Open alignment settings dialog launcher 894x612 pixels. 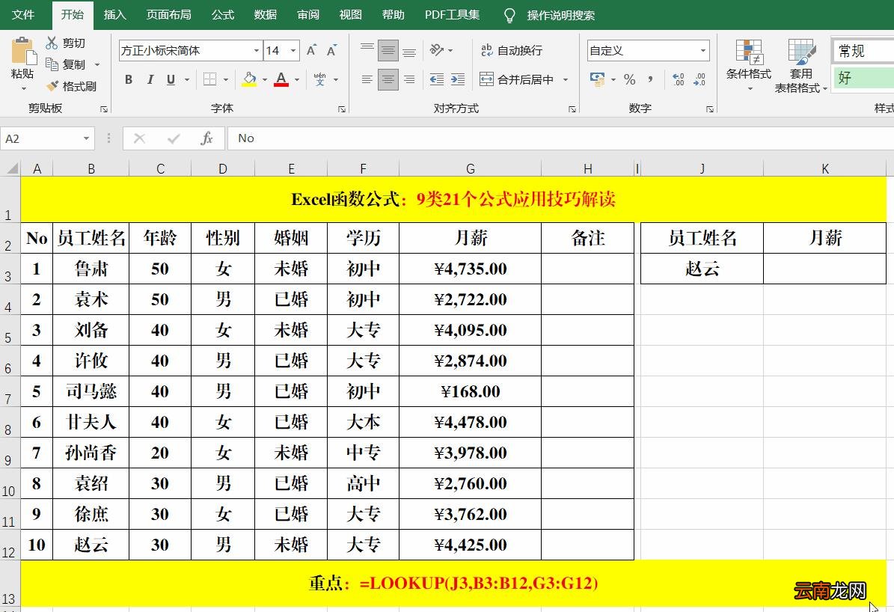click(572, 109)
